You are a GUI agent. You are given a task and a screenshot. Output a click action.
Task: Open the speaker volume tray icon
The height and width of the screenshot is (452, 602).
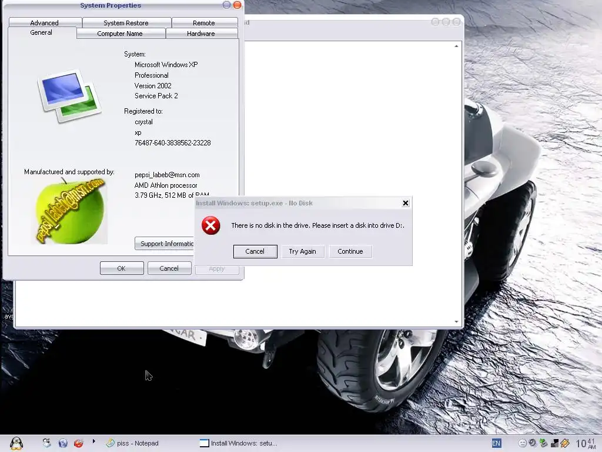coord(533,443)
